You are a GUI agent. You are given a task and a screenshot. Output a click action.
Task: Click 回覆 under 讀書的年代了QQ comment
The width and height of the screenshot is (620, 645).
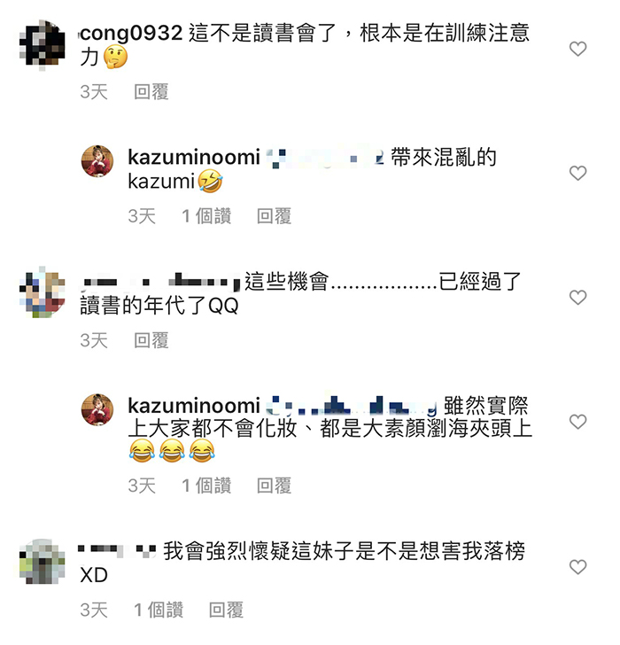151,340
